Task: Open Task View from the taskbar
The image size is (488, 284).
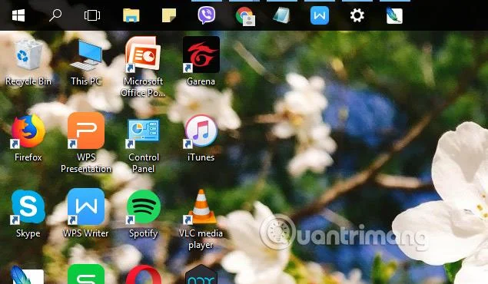Action: point(92,15)
